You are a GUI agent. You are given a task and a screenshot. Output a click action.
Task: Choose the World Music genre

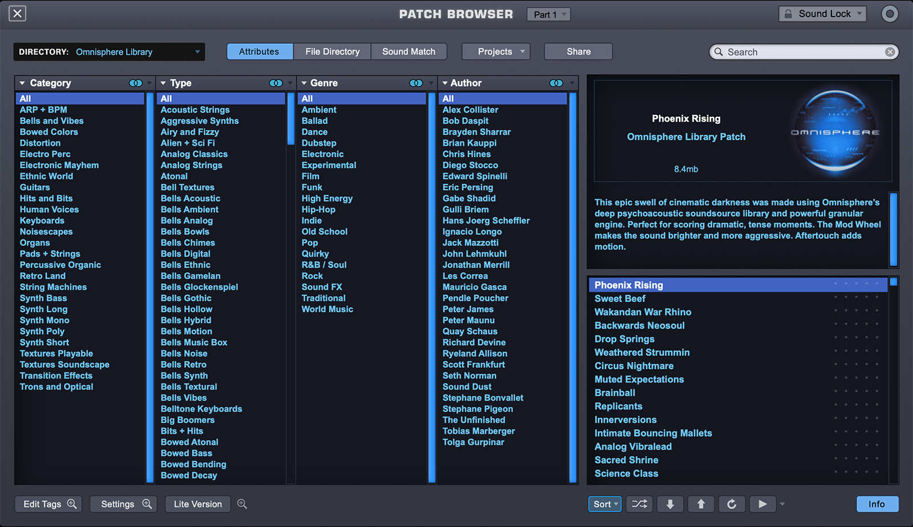pyautogui.click(x=328, y=309)
